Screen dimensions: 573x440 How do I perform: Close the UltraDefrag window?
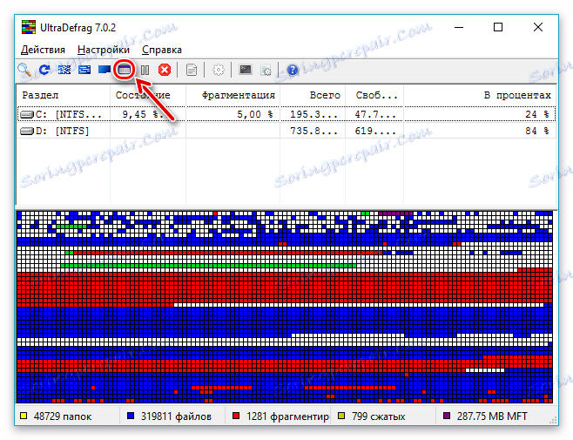point(537,27)
